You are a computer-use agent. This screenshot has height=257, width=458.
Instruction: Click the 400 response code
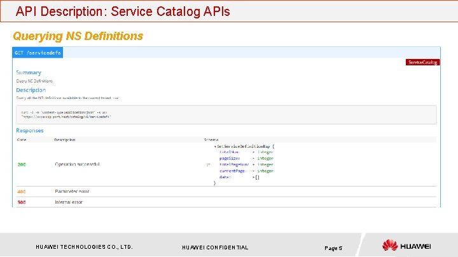(22, 191)
